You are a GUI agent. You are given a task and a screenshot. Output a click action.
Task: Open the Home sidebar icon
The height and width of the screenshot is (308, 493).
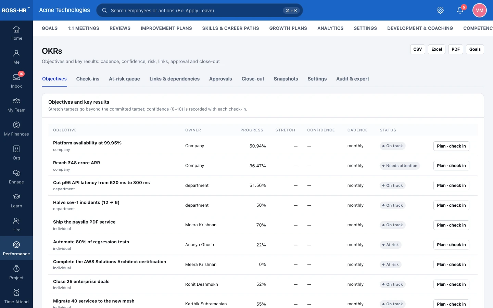16,29
